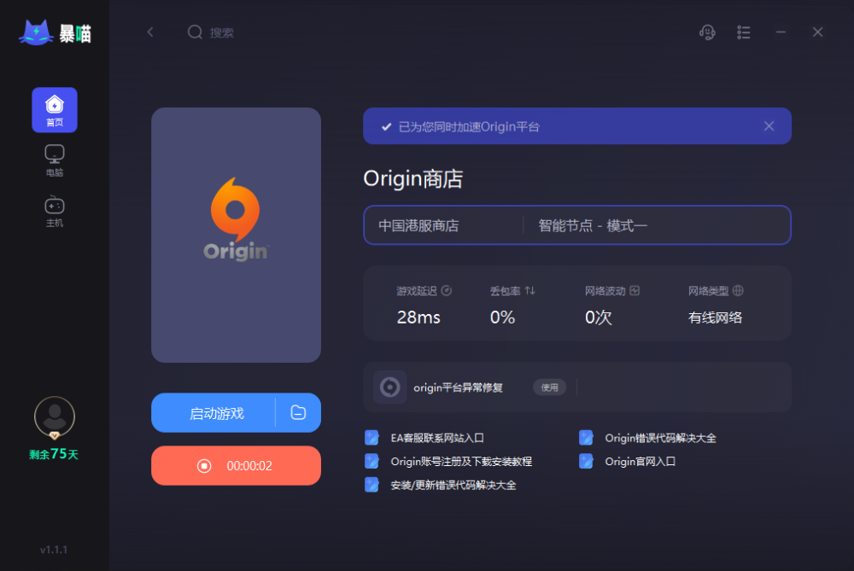Click the 0% packet loss value
The height and width of the screenshot is (571, 854).
pos(502,318)
